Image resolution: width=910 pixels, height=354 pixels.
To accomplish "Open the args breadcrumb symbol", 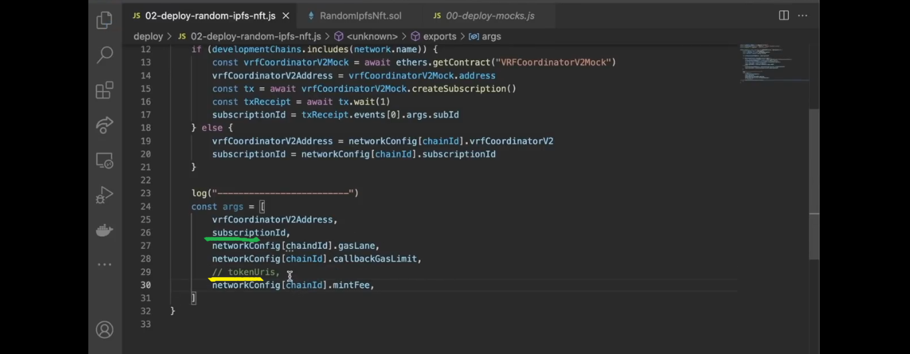I will 486,36.
